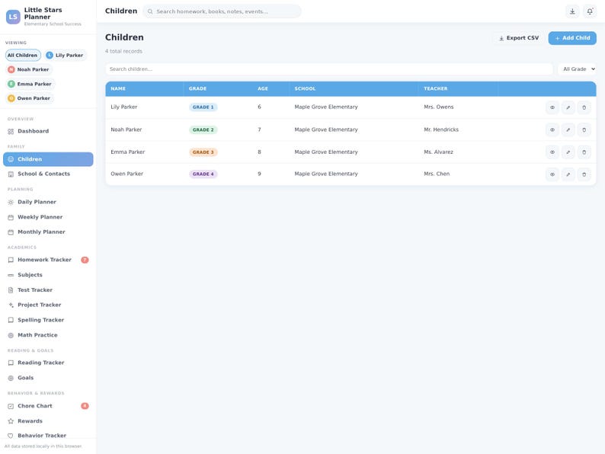Click the Monthly Planner calendar icon

(11, 232)
